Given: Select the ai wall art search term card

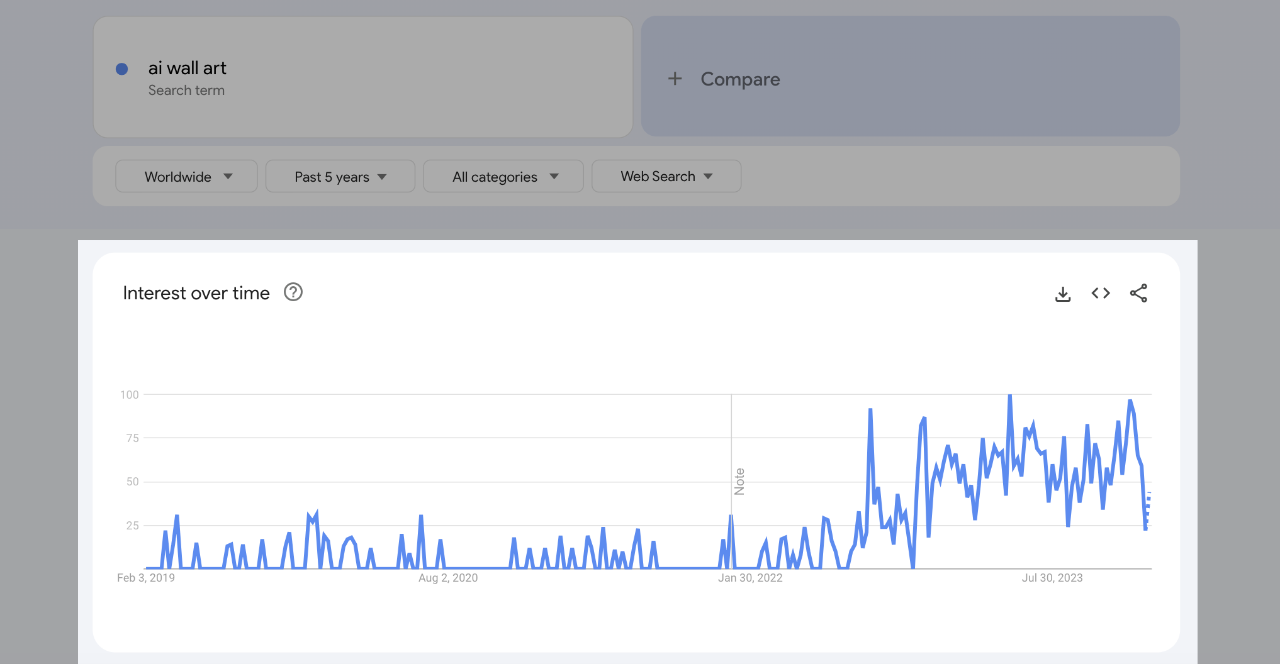Looking at the screenshot, I should click(362, 77).
